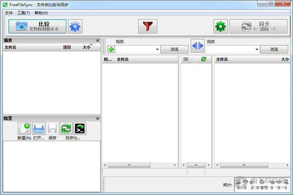Expand the right folder path dropdown
Image resolution: width=293 pixels, height=195 pixels.
click(x=256, y=49)
